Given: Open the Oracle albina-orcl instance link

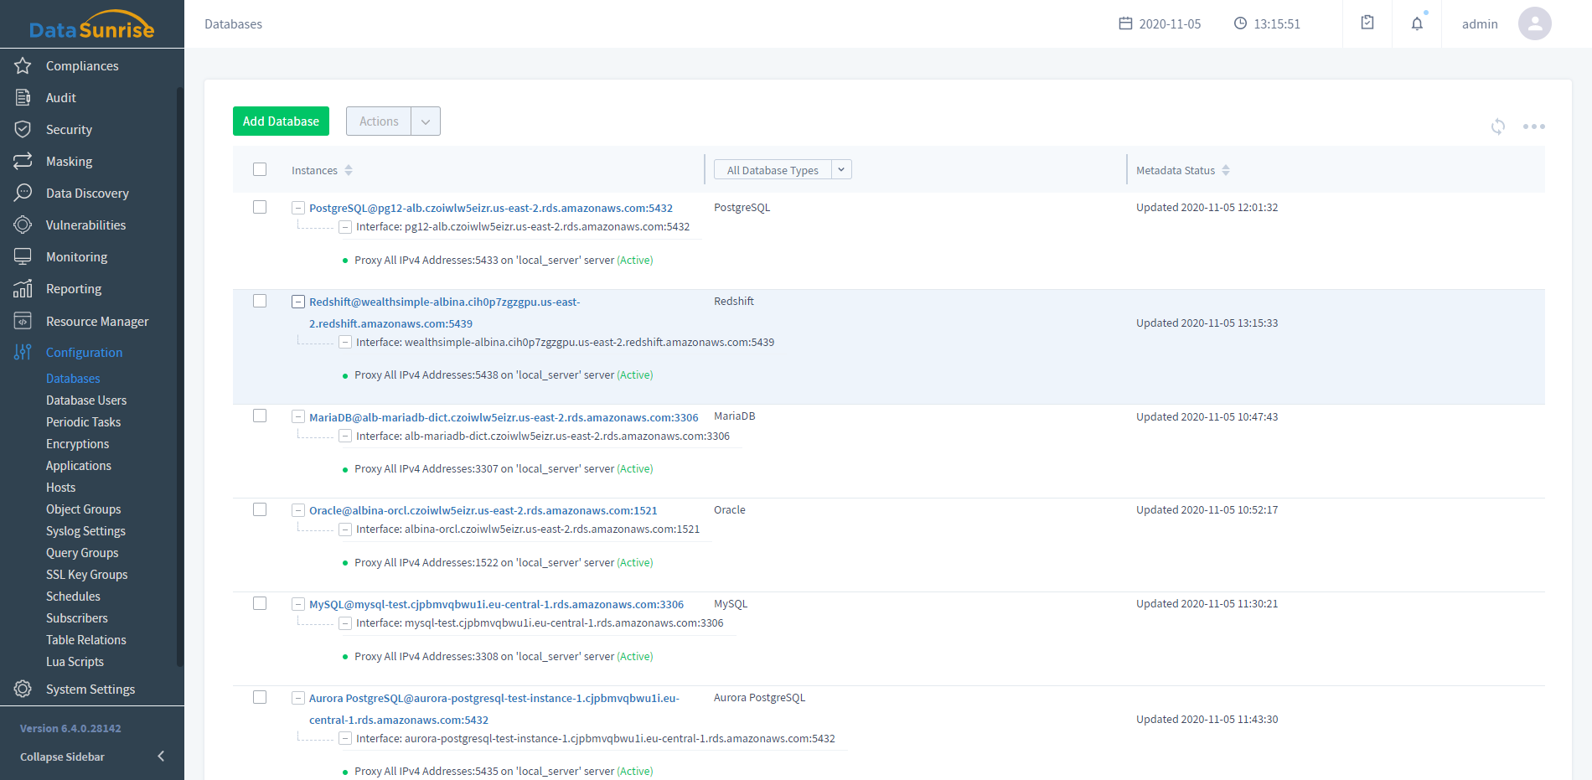Looking at the screenshot, I should click(x=483, y=510).
